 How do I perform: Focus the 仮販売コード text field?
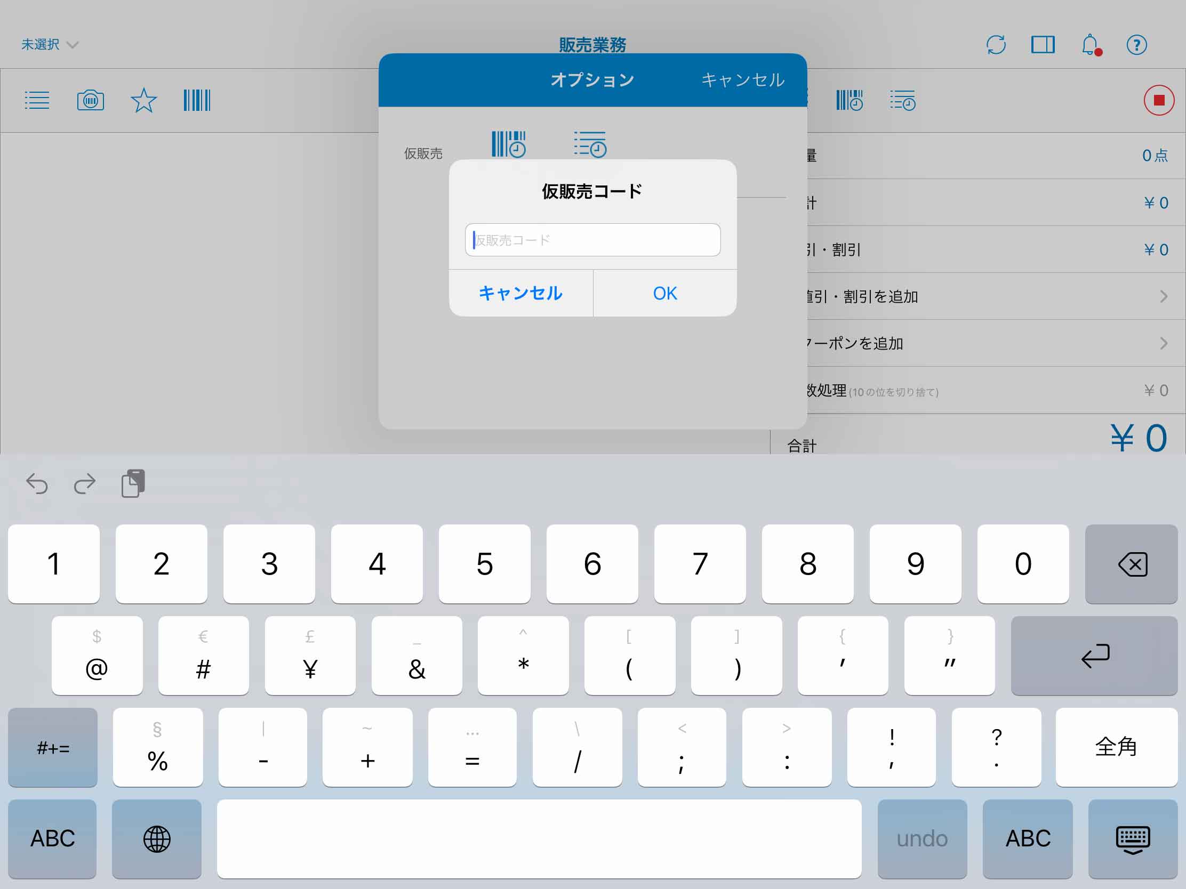click(592, 240)
